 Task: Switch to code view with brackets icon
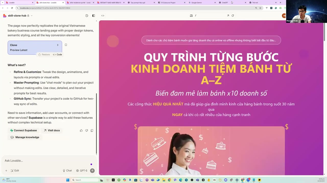[x=103, y=16]
